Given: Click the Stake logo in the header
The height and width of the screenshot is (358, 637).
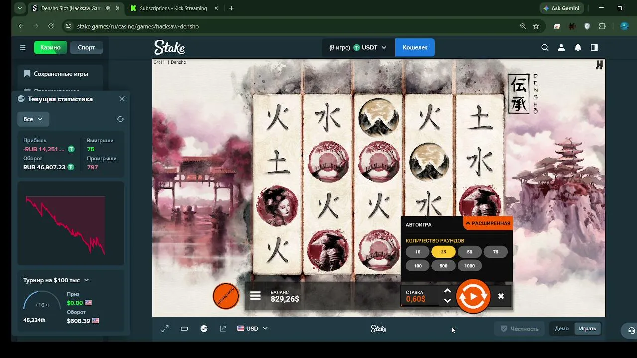Looking at the screenshot, I should point(169,47).
